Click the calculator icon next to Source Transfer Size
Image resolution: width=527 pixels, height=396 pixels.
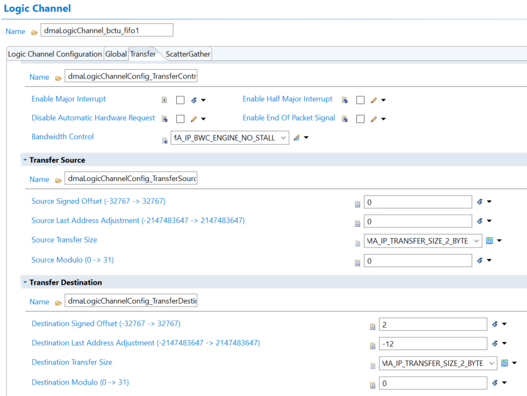pos(489,241)
